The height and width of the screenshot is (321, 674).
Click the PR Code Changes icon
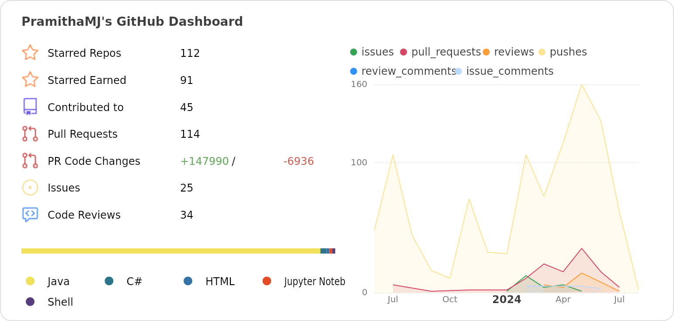pyautogui.click(x=30, y=160)
